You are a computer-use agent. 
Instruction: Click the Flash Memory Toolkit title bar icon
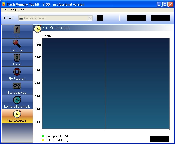point(4,4)
